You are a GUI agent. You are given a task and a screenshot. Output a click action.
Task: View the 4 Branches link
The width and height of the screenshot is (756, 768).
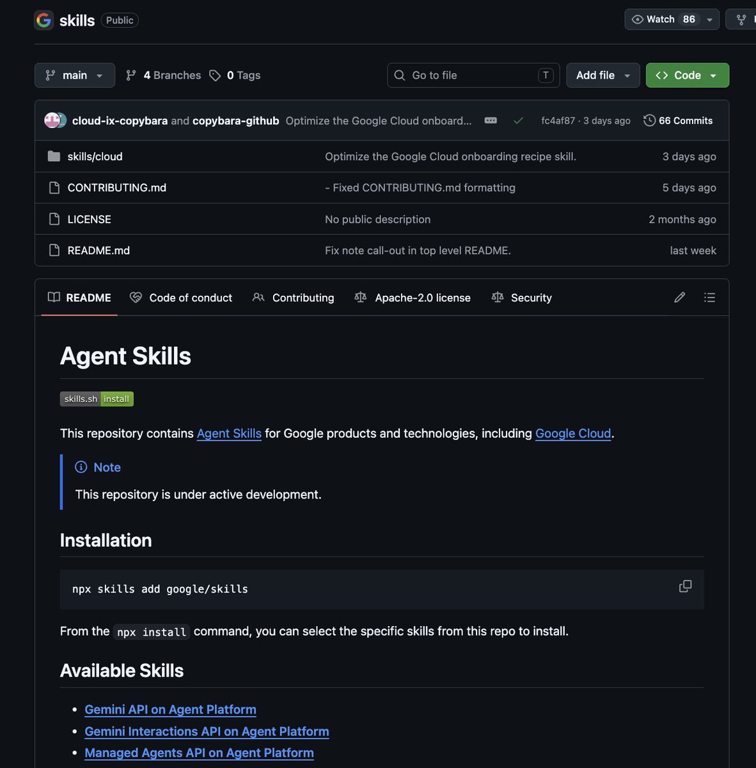(163, 75)
